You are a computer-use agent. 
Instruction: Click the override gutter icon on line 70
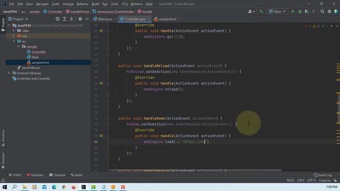point(101,83)
